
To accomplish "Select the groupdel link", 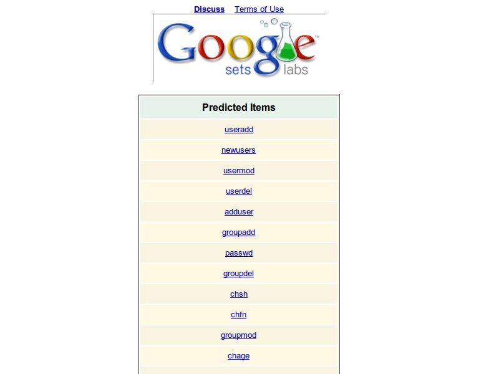I will click(x=238, y=274).
